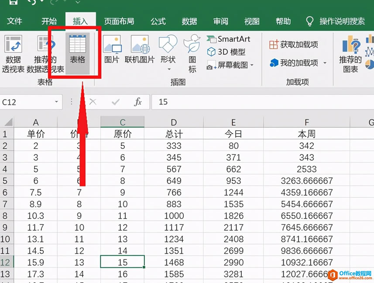Click cell containing 总计
374x283 pixels.
pyautogui.click(x=174, y=134)
